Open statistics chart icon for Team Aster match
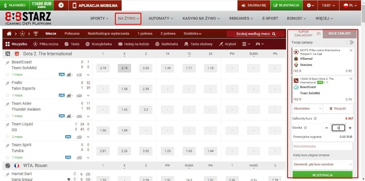Image resolution: width=365 pixels, height=181 pixels. [x=69, y=116]
